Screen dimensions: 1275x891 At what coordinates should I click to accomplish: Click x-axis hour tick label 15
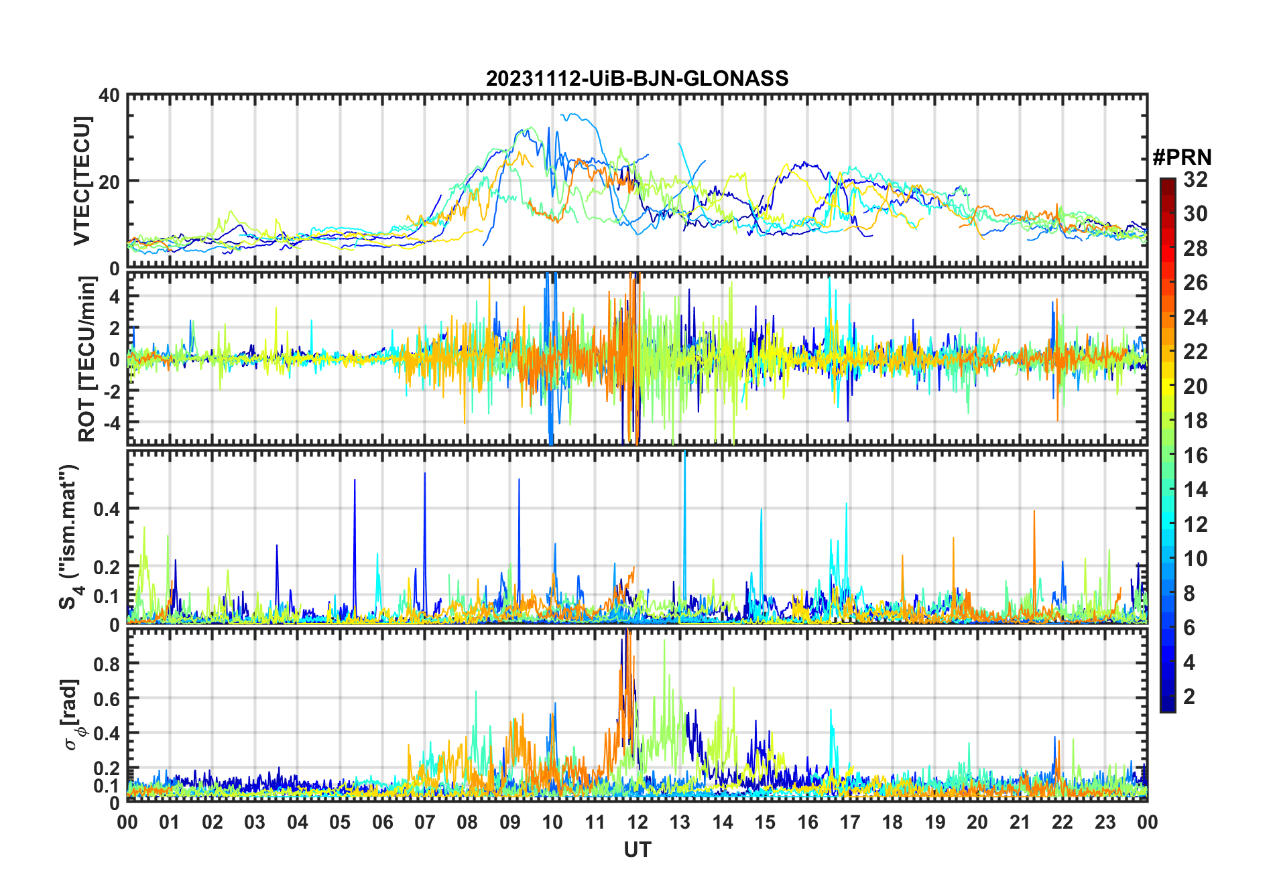[765, 822]
